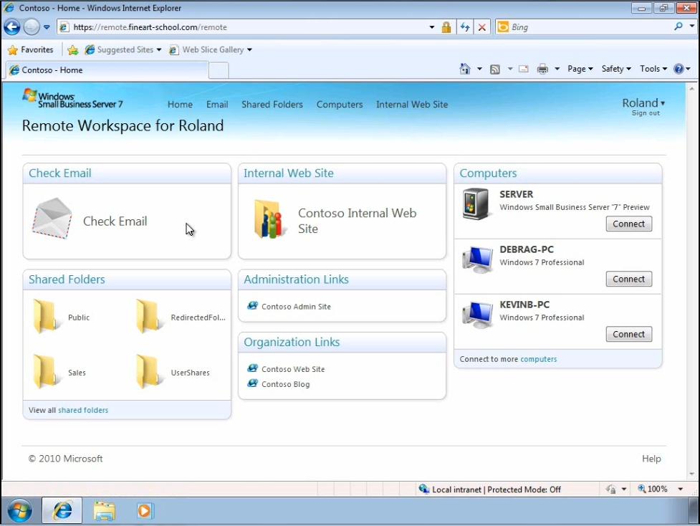700x526 pixels.
Task: Connect to the KEVINB-PC computer
Action: (x=628, y=334)
